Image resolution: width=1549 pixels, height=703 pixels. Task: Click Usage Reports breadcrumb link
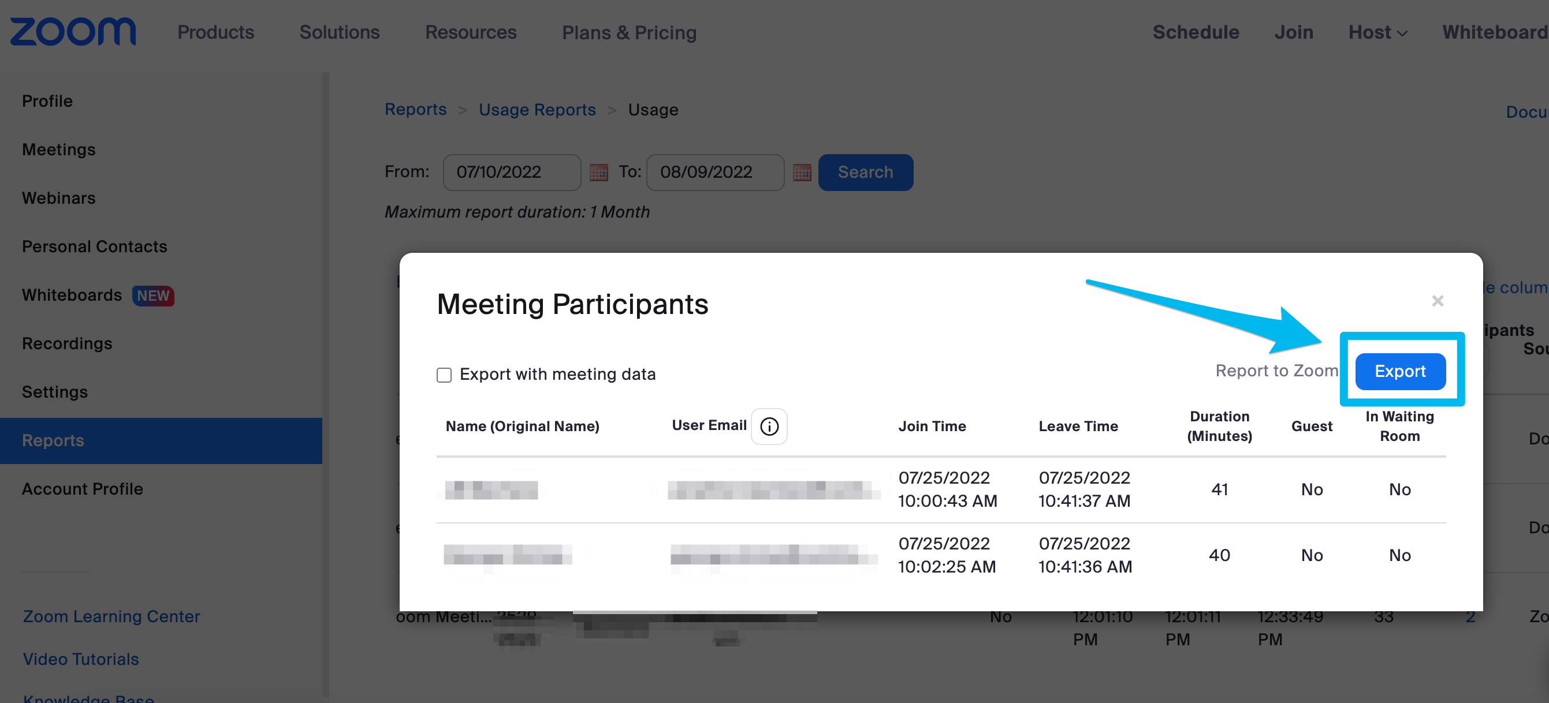537,110
